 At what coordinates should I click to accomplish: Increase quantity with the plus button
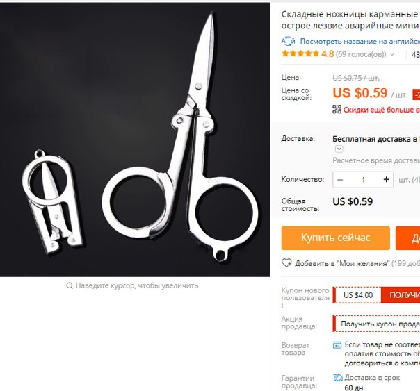pyautogui.click(x=386, y=179)
